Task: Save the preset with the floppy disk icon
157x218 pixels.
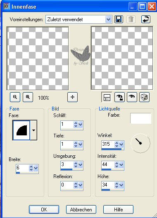Action: click(x=119, y=20)
